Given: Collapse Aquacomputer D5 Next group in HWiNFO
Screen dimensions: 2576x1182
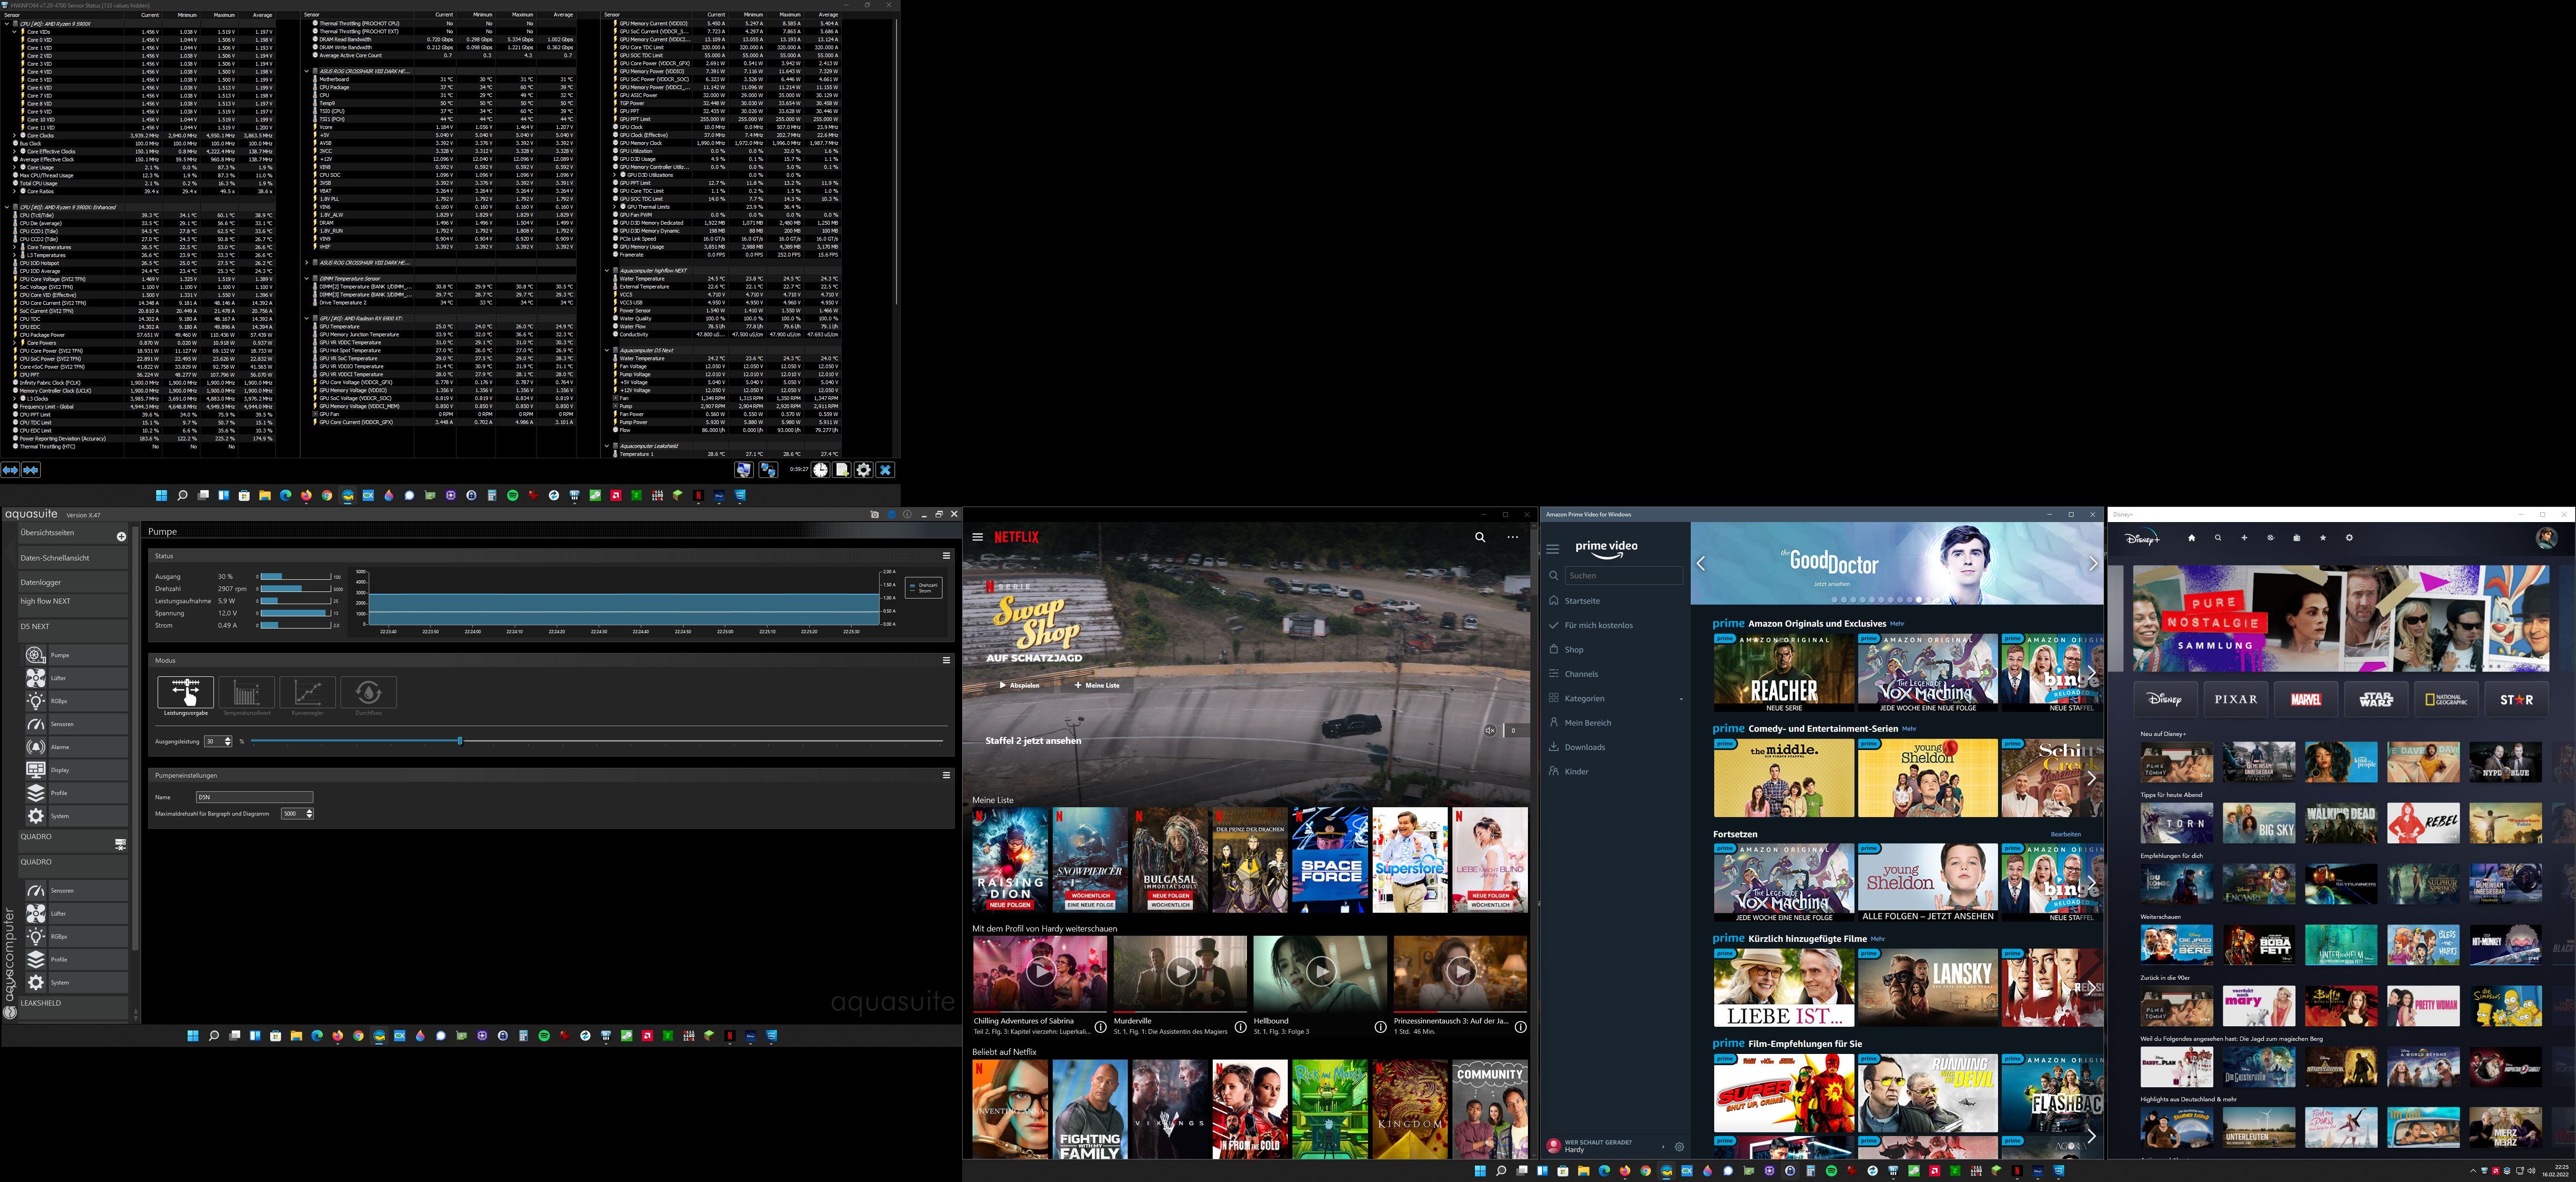Looking at the screenshot, I should click(606, 351).
